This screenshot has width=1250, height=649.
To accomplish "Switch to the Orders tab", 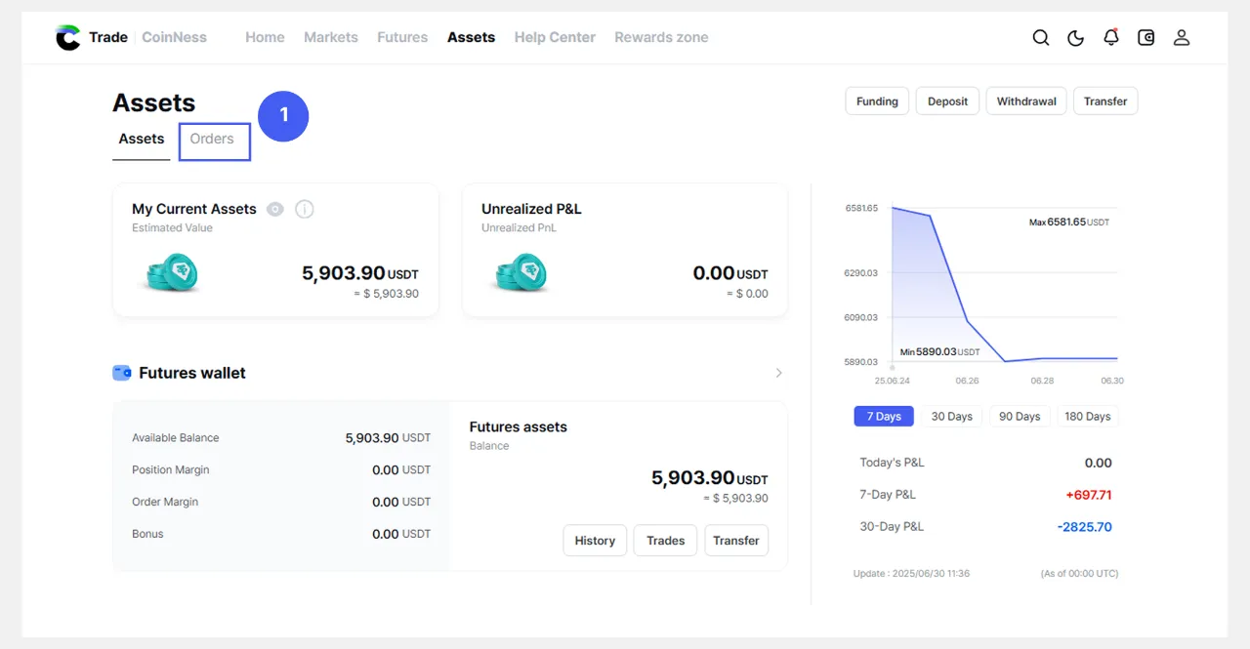I will coord(212,140).
